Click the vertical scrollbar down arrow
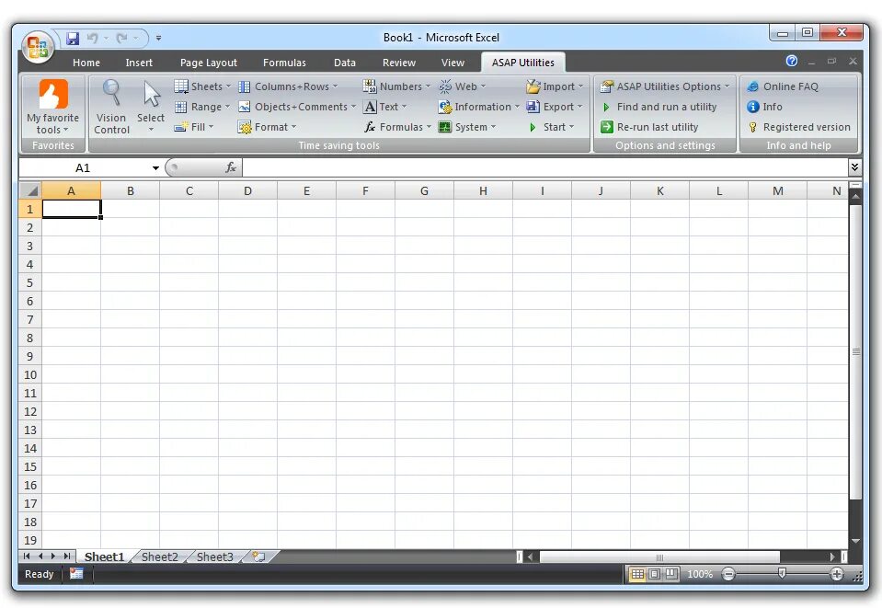Screen dimensions: 882x608 point(855,541)
